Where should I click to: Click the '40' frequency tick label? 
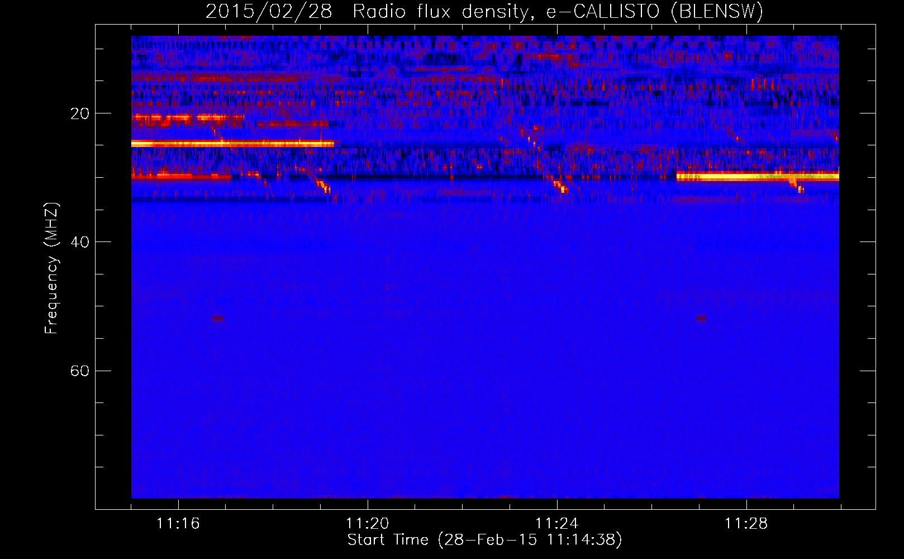pos(80,243)
